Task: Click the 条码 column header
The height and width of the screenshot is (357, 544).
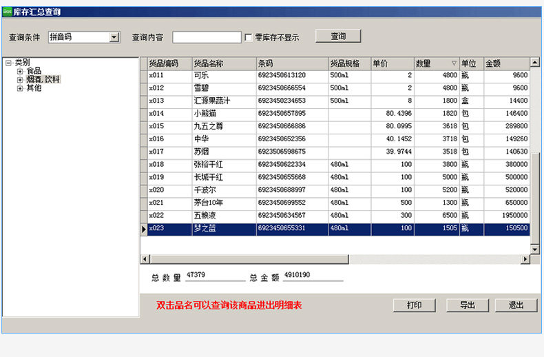Action: pos(293,63)
